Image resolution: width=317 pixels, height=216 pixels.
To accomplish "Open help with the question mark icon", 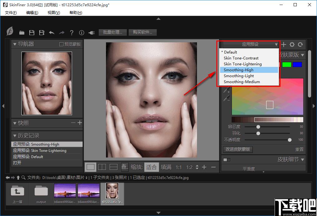I will (72, 33).
